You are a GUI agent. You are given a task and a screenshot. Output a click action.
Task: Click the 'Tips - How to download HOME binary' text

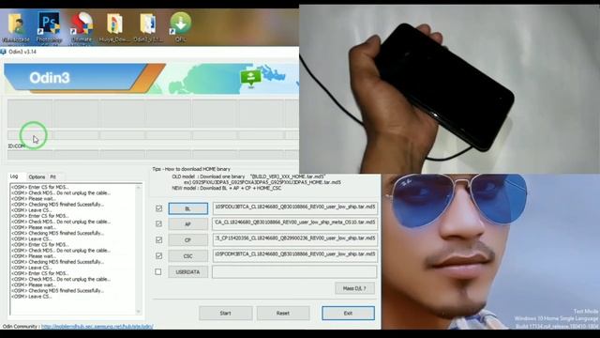pyautogui.click(x=191, y=169)
